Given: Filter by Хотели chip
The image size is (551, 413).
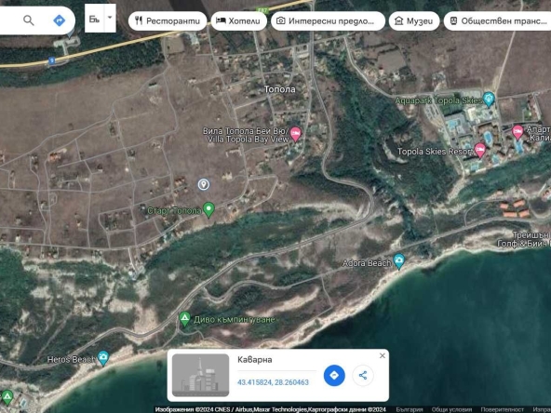Looking at the screenshot, I should pyautogui.click(x=239, y=21).
